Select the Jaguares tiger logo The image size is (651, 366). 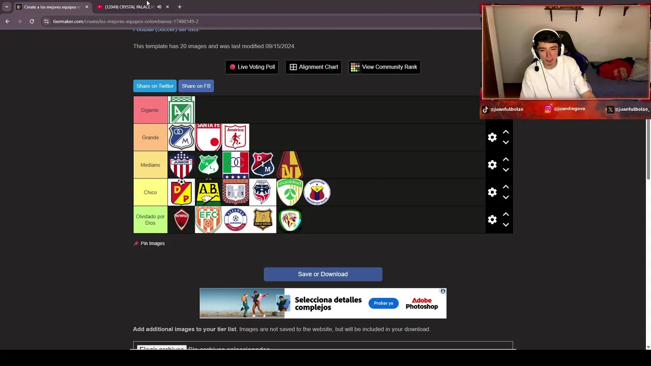pyautogui.click(x=290, y=220)
